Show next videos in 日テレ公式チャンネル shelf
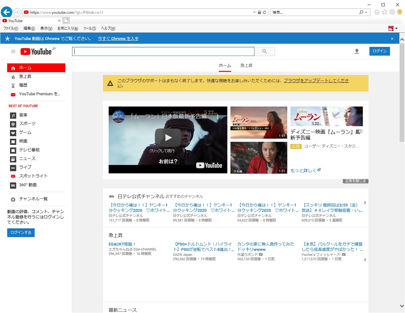This screenshot has width=405, height=313. (x=365, y=203)
